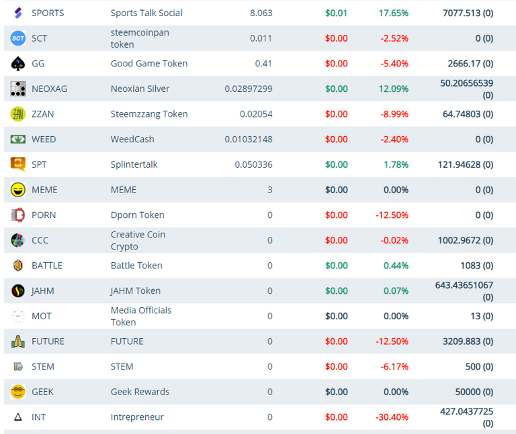Screen dimensions: 516x434
Task: Click the faint MOT token icon
Action: coord(18,316)
